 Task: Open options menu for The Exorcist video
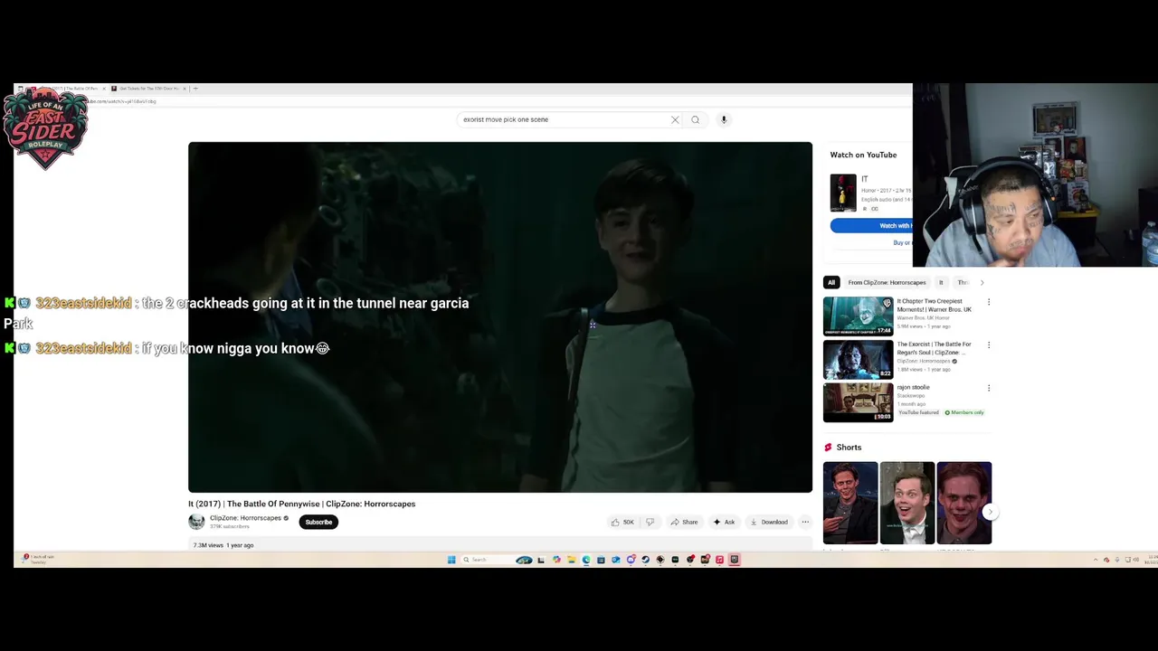tap(988, 345)
